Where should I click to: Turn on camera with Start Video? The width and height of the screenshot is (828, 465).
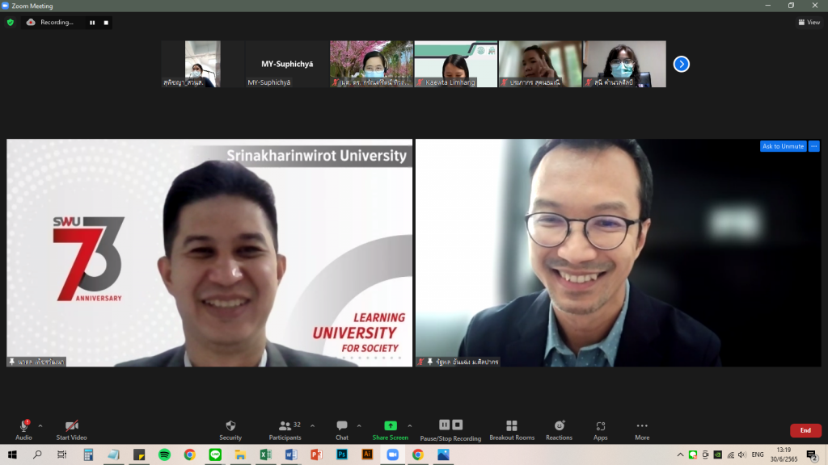click(71, 429)
